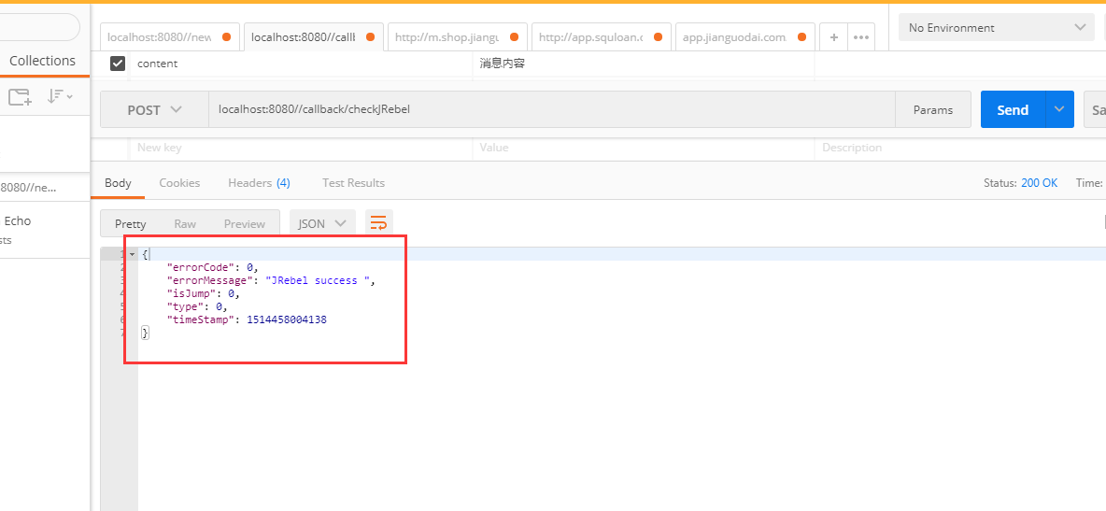Click the blue Send button
Image resolution: width=1106 pixels, height=511 pixels.
[x=1013, y=109]
